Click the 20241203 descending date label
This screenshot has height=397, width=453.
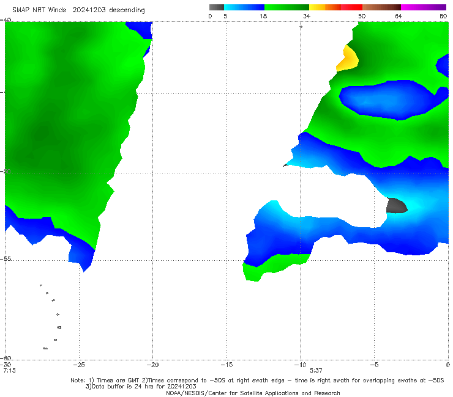108,10
